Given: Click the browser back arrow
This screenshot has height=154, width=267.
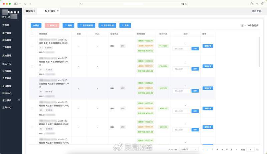Looking at the screenshot, I should point(25,3).
